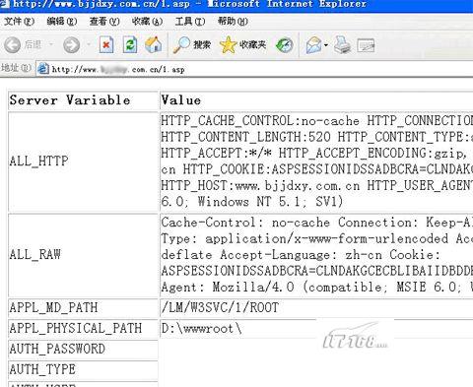Image resolution: width=473 pixels, height=387 pixels.
Task: Select the AUTH_PASSWORD variable cell
Action: click(x=83, y=349)
